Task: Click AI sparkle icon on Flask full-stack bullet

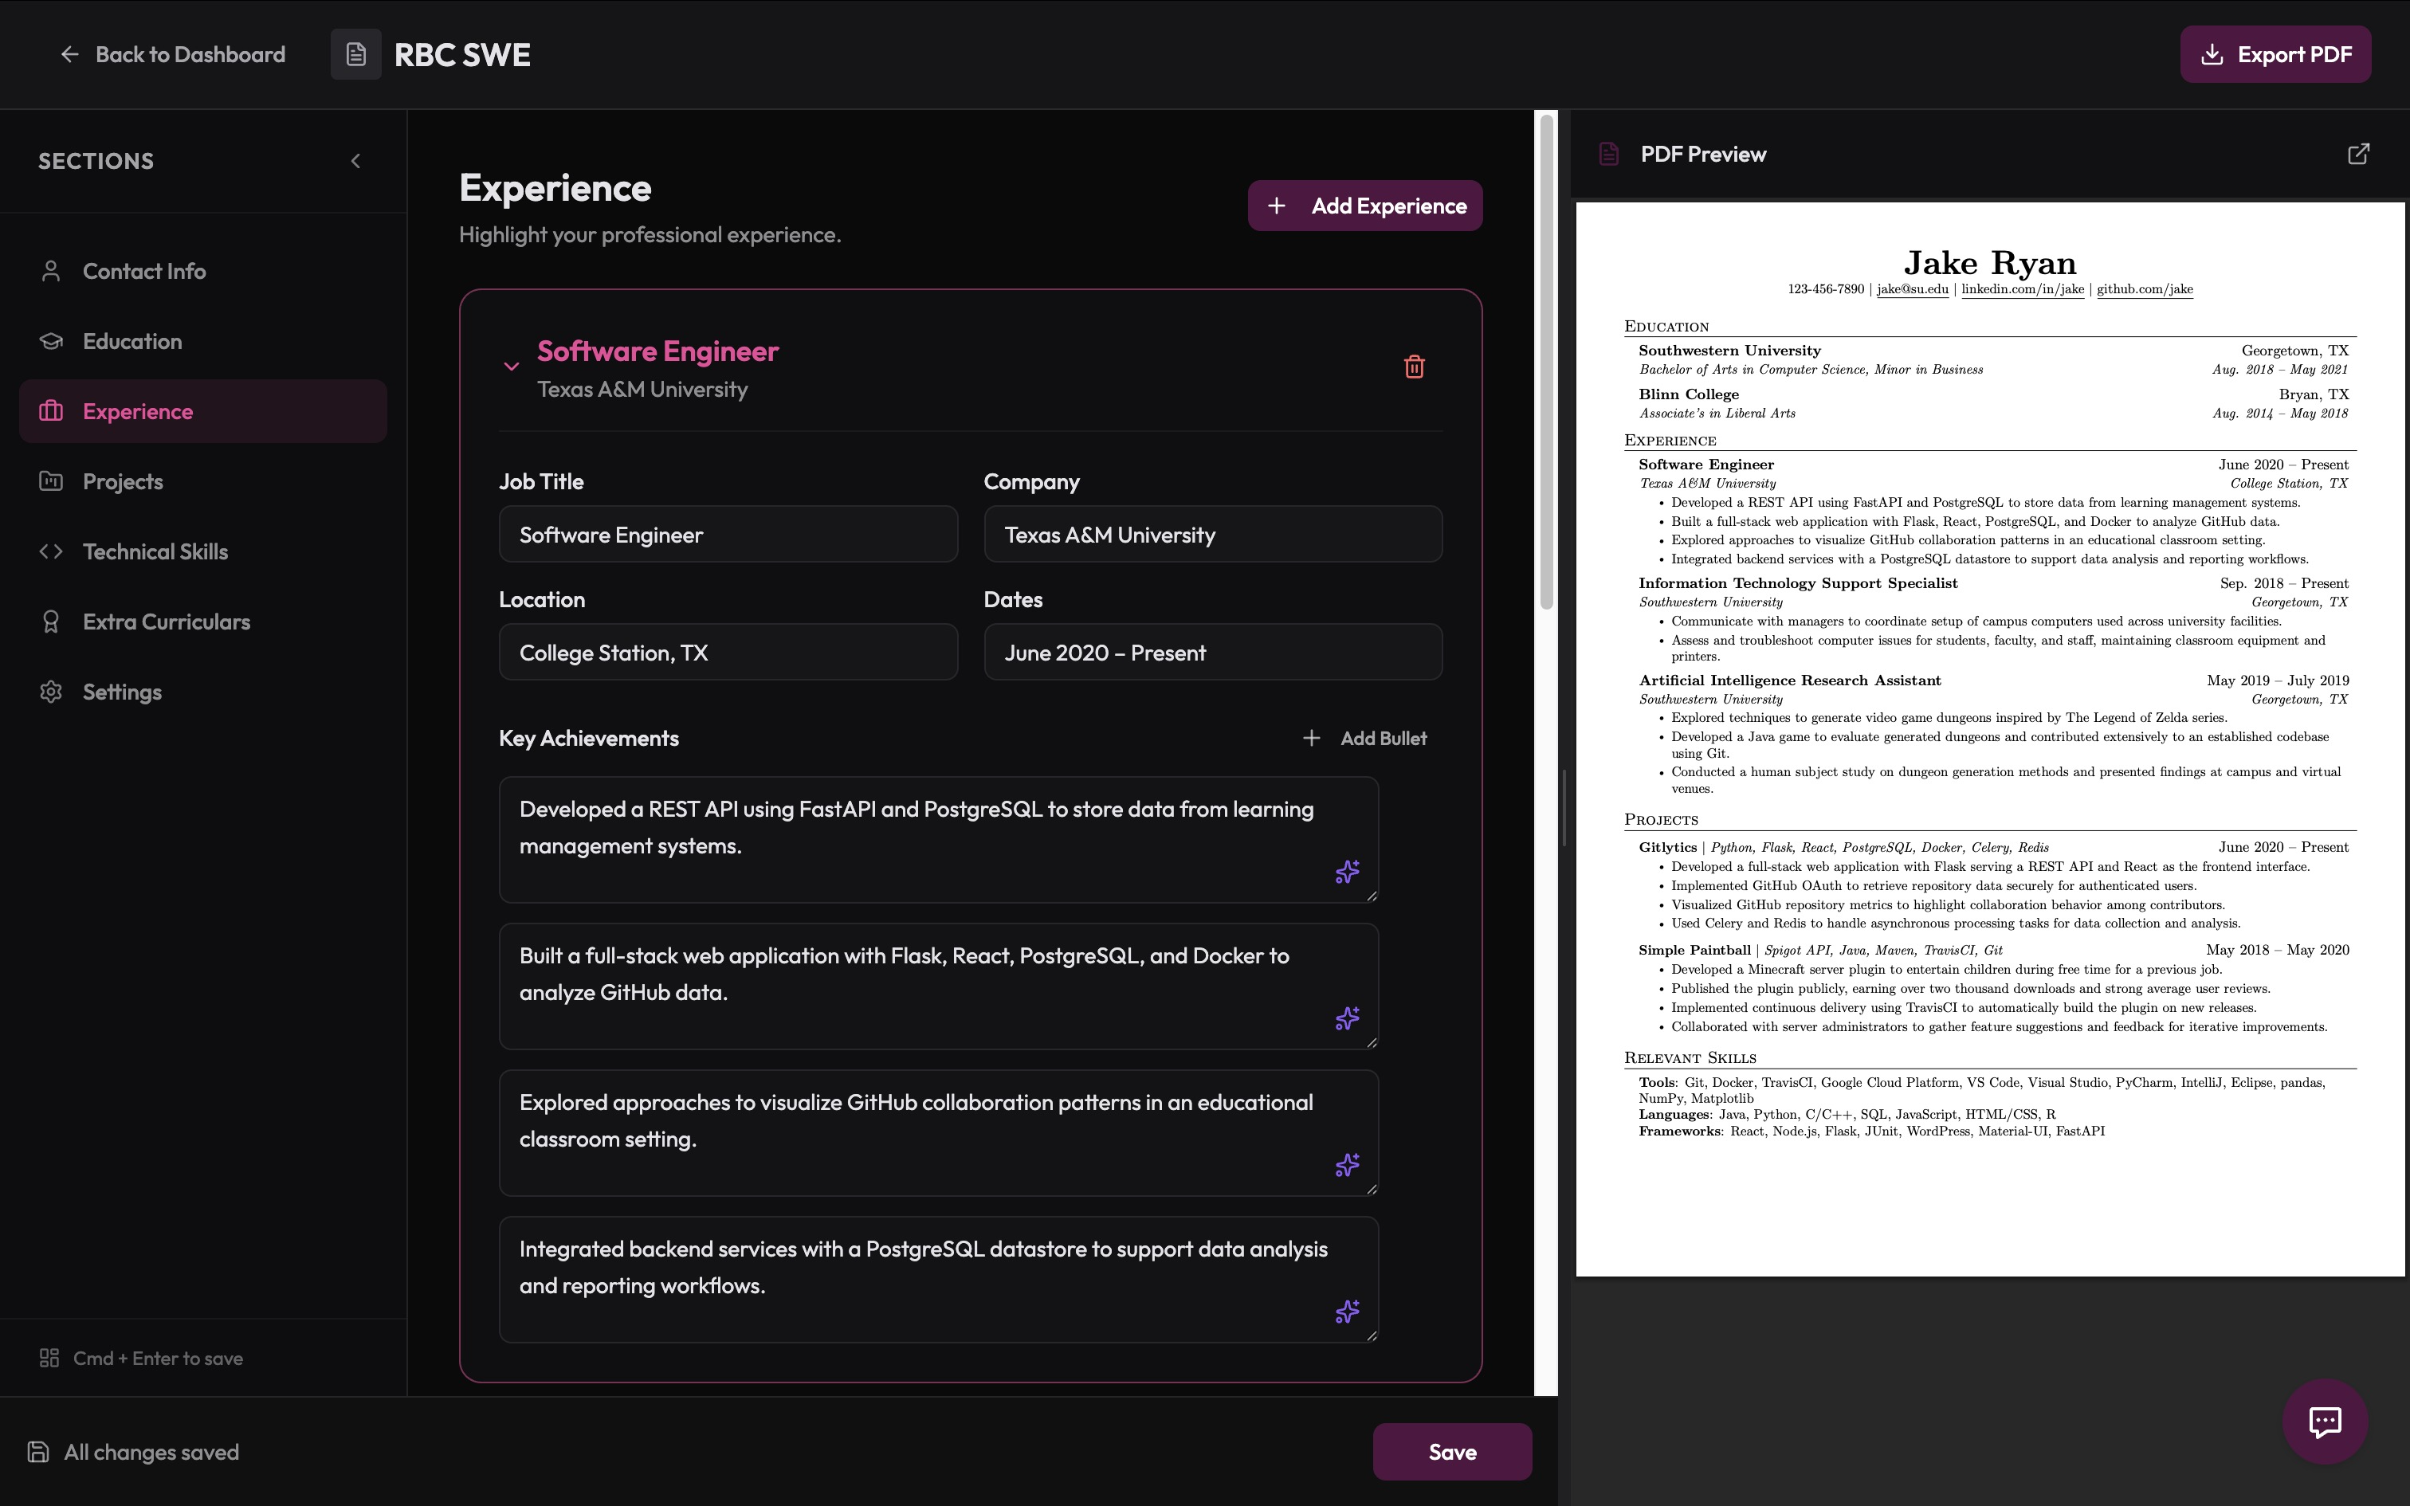Action: [1346, 1018]
